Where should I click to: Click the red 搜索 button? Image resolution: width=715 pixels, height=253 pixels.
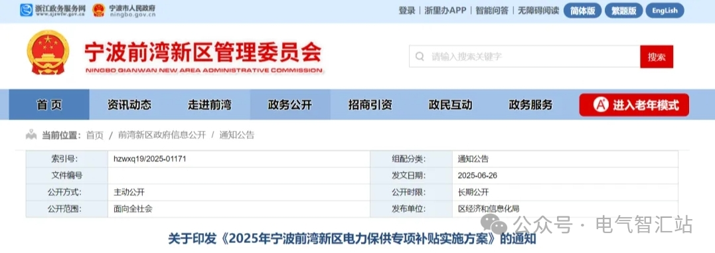click(657, 57)
